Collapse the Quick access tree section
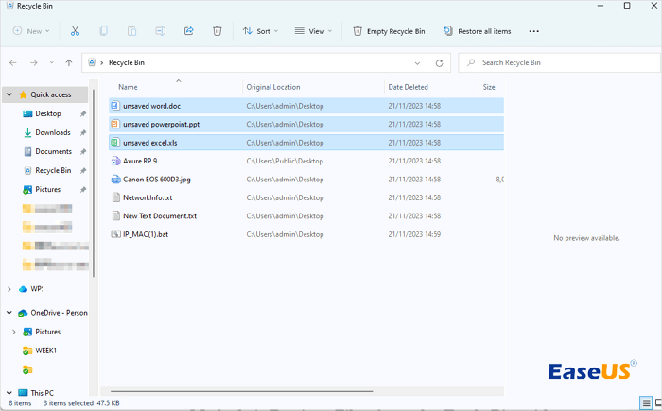Viewport: 662px width, 411px height. point(9,94)
